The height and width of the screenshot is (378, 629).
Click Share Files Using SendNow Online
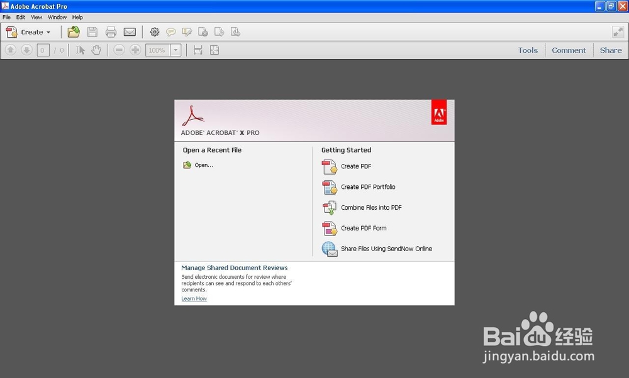coord(386,249)
